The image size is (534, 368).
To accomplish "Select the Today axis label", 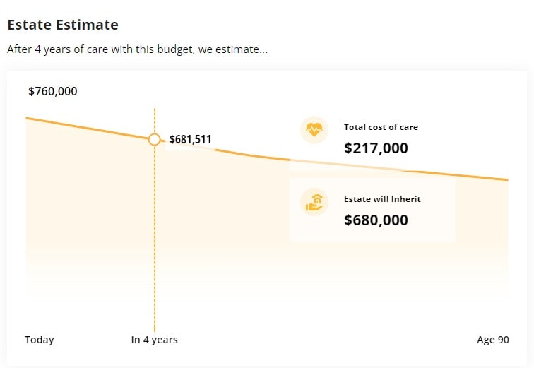I will click(40, 340).
